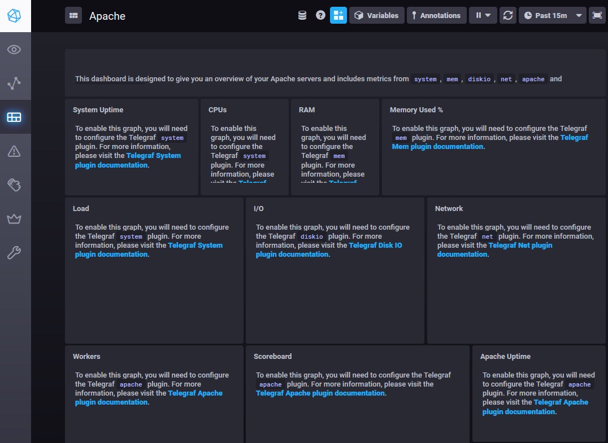Open Admin via the crown icon
The width and height of the screenshot is (608, 443).
pos(14,219)
